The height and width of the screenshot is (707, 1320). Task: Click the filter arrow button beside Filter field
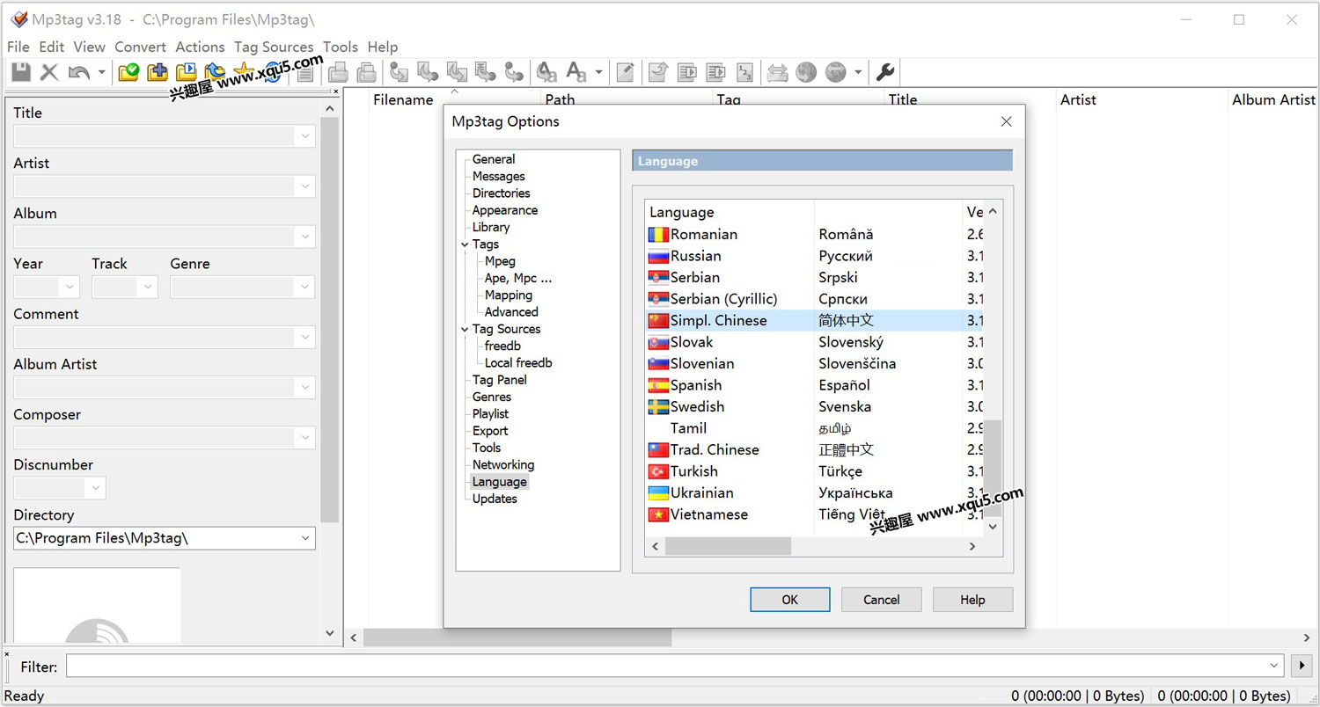click(x=1300, y=667)
